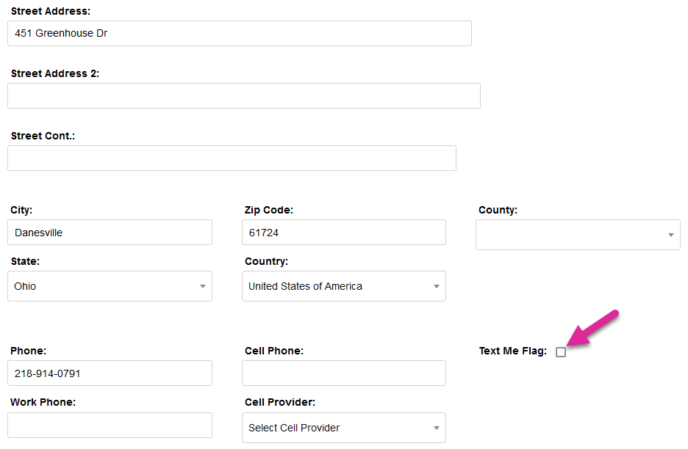Open the Country dropdown list
Viewport: 688px width, 449px height.
(x=343, y=286)
